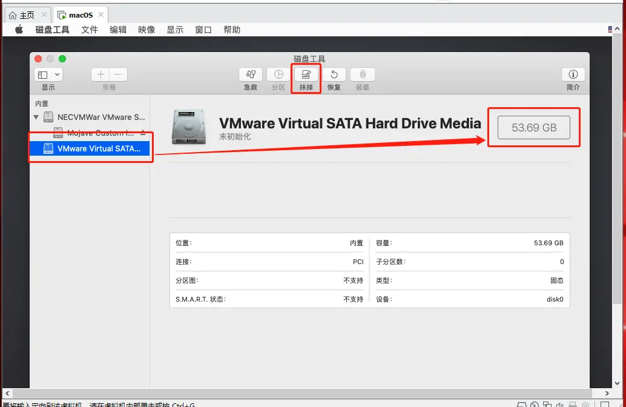Click the home icon on 主页 tab
The width and height of the screenshot is (626, 407).
(x=13, y=15)
